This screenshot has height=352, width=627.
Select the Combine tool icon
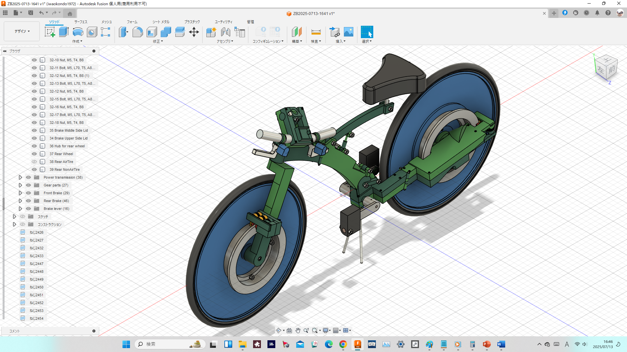166,32
